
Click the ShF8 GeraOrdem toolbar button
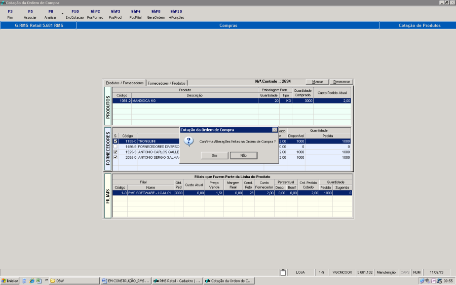click(156, 14)
